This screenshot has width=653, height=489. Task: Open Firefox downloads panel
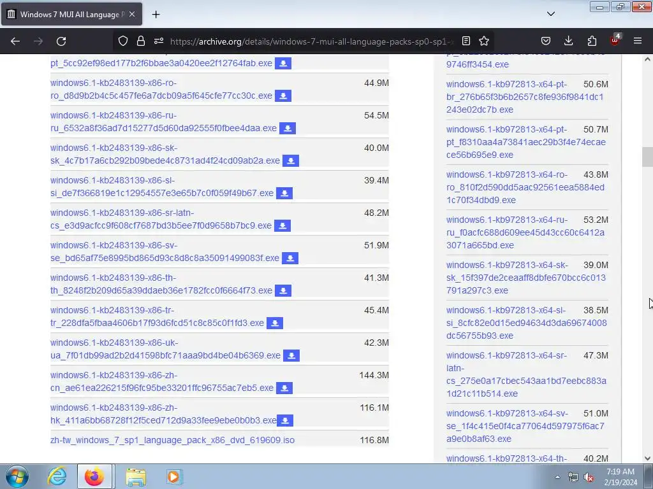568,41
